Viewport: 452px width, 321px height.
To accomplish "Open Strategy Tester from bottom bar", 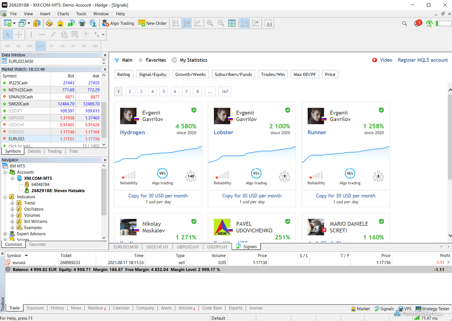I will click(x=432, y=309).
